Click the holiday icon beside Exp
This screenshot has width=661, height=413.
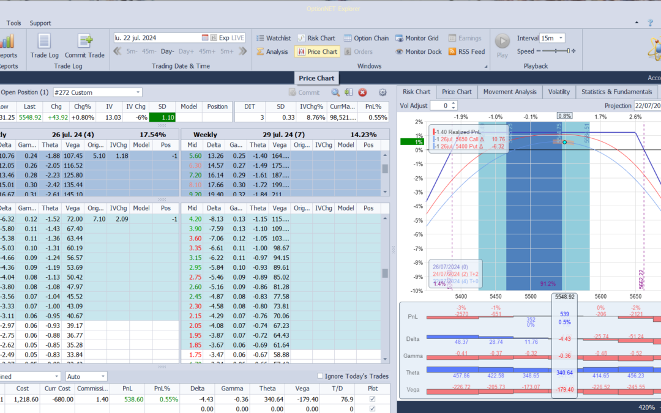(214, 38)
